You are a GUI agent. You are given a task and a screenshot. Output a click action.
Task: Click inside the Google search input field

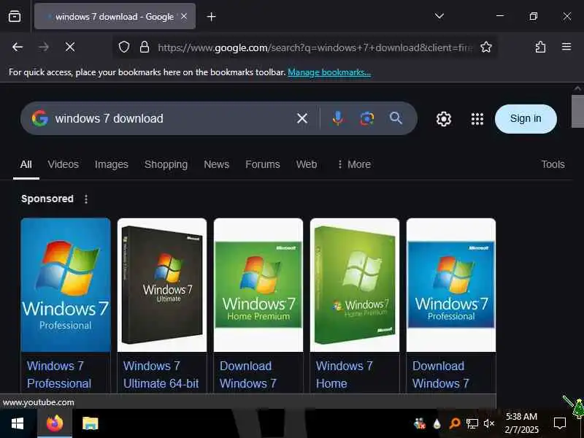(x=172, y=118)
